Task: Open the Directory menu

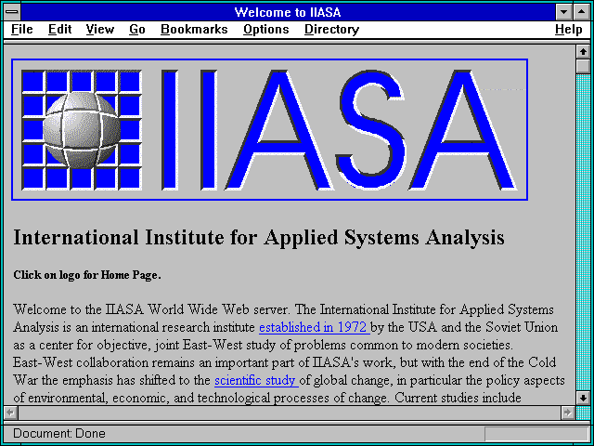Action: point(331,29)
